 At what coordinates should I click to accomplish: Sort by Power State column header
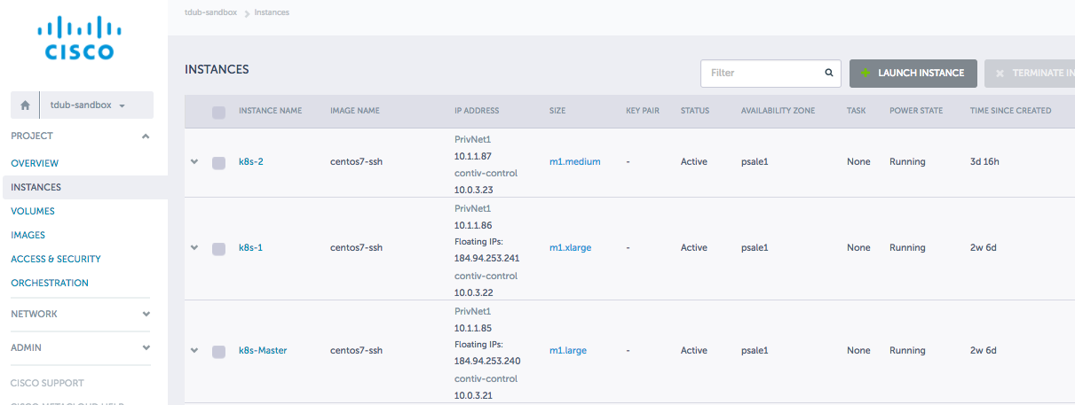point(916,111)
